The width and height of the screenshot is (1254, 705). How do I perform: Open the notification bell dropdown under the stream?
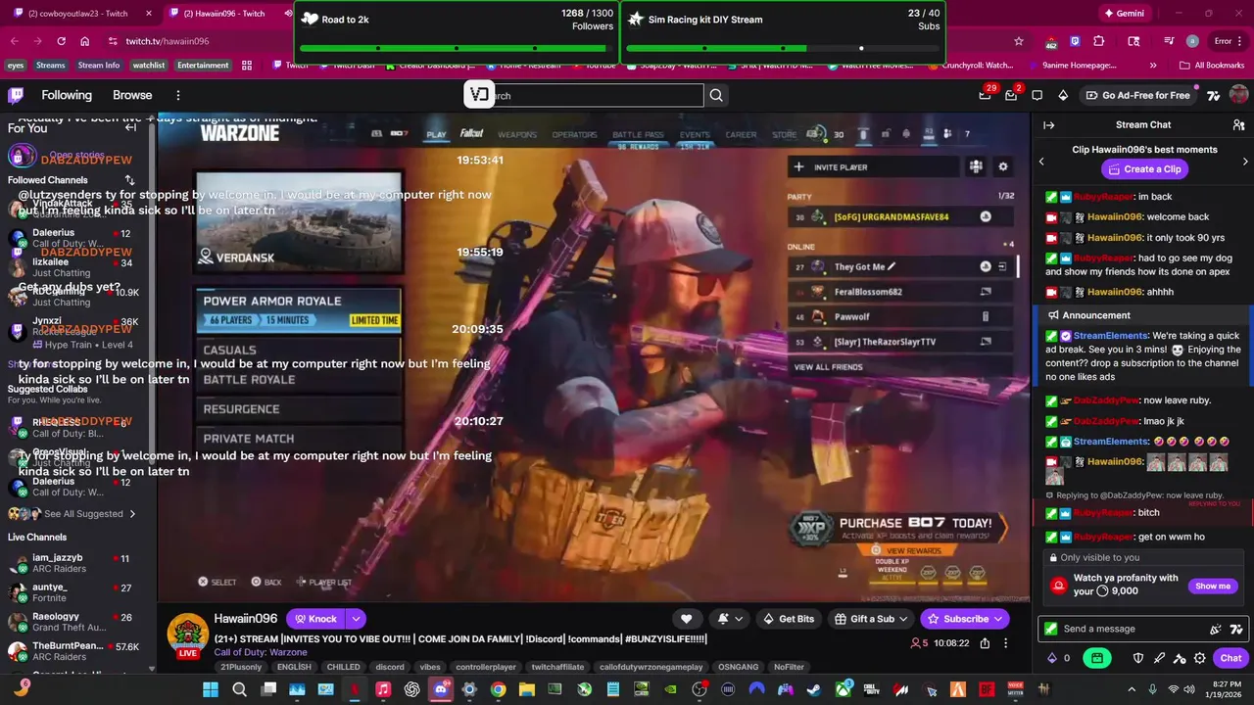coord(730,619)
